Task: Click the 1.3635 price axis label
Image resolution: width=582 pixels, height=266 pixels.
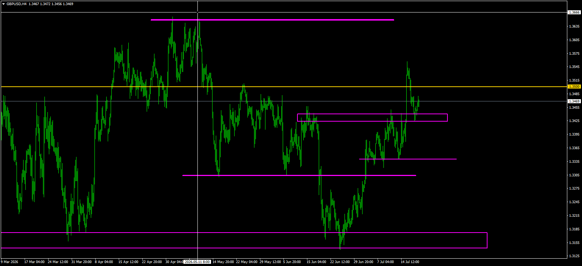Action: pyautogui.click(x=574, y=26)
